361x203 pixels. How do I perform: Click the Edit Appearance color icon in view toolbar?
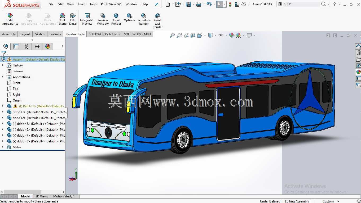click(231, 35)
